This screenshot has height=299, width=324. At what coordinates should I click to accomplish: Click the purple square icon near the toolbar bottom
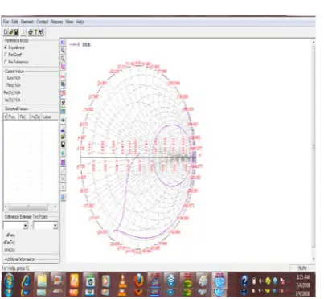point(63,162)
